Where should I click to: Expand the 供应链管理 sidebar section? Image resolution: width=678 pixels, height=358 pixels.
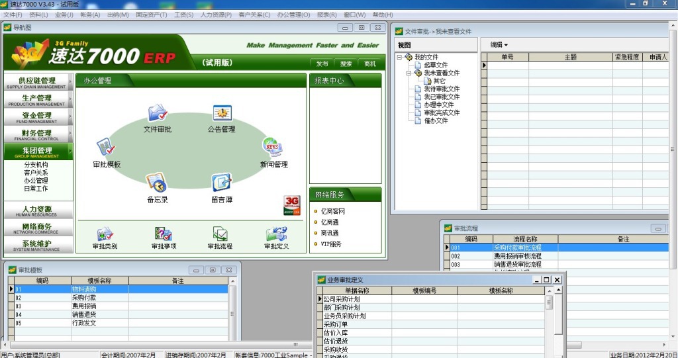(38, 82)
